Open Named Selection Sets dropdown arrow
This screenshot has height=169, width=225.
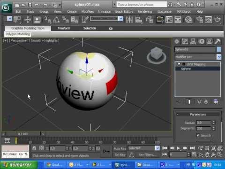click(120, 19)
